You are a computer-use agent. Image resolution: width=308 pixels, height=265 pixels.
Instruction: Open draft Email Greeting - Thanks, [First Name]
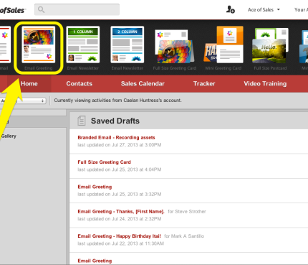pos(121,211)
